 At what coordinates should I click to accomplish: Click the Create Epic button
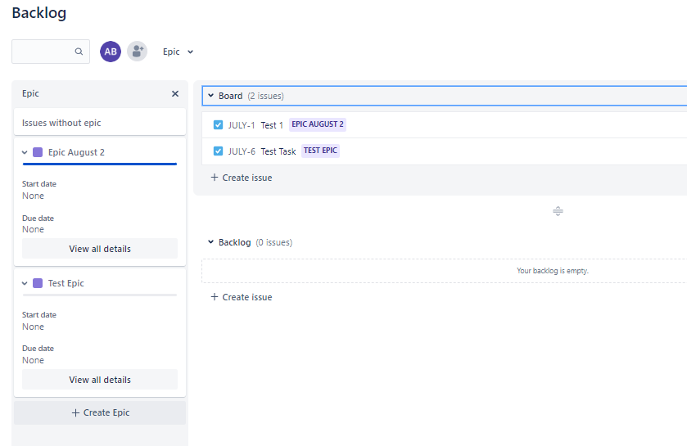pyautogui.click(x=100, y=412)
